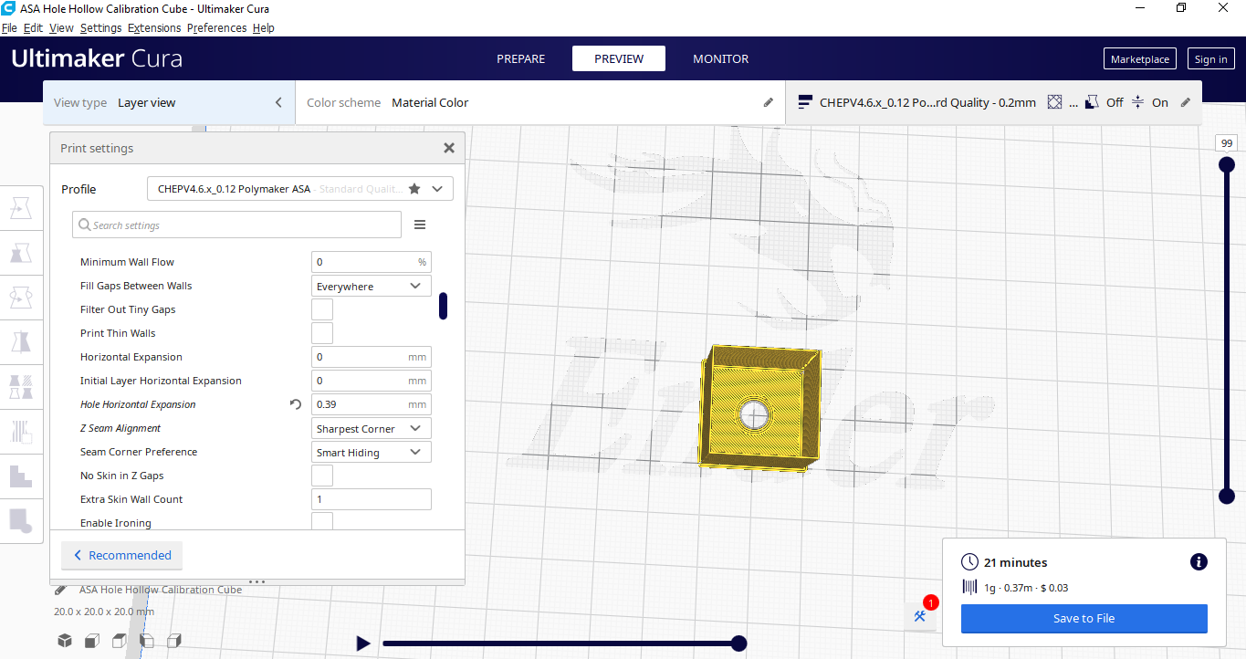Click the Extra Skin Wall Count field
The width and height of the screenshot is (1246, 659).
click(372, 499)
